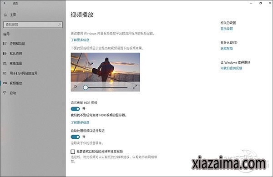Maximize the settings window
The image size is (273, 177).
[x=261, y=3]
